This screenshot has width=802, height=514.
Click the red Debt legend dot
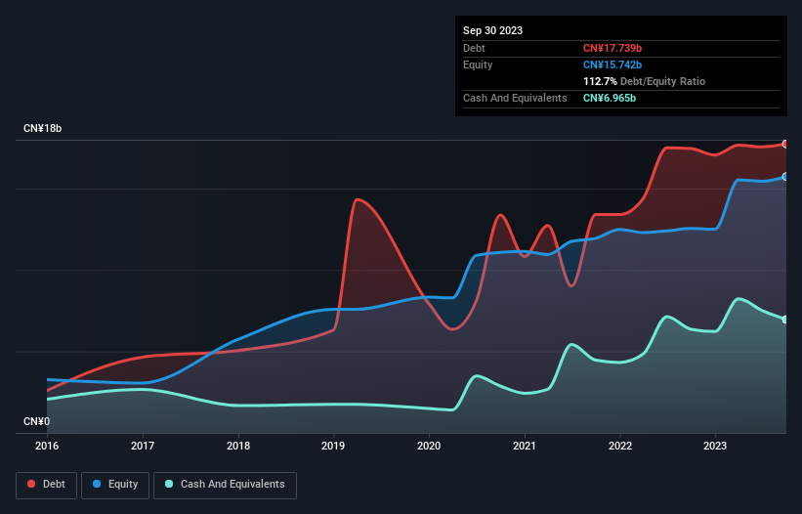(x=31, y=484)
